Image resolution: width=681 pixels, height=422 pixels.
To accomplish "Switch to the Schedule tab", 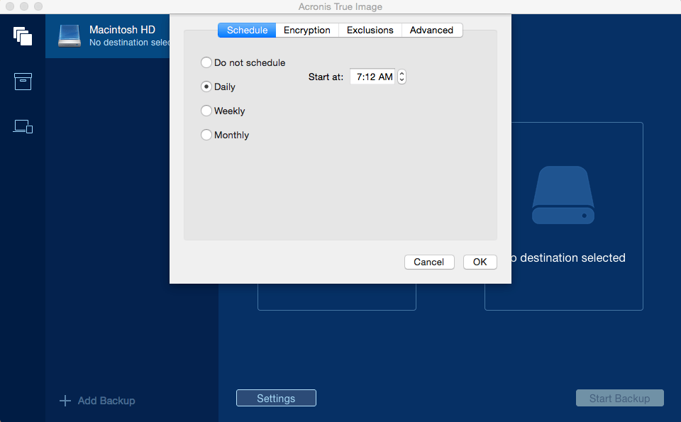I will pyautogui.click(x=247, y=30).
